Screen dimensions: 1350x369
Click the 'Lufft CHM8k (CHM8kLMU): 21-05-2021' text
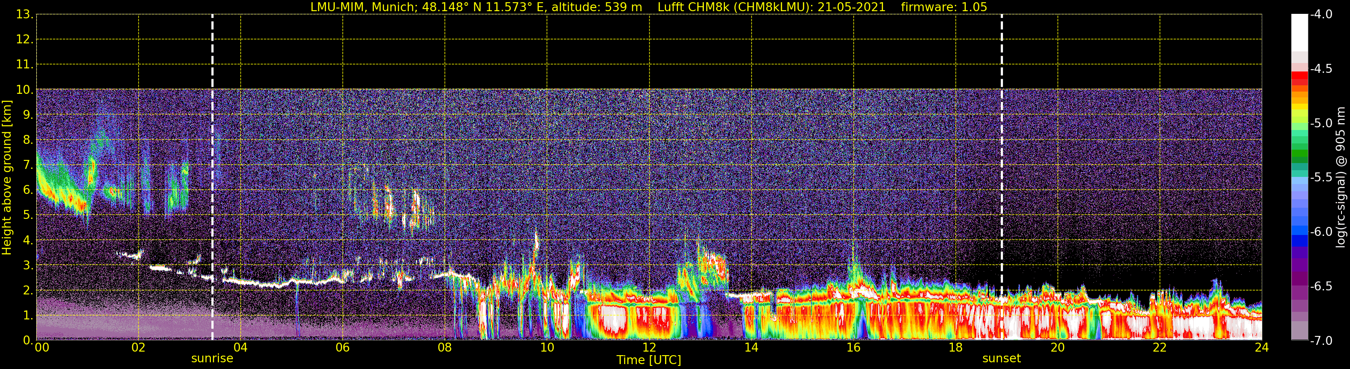click(x=771, y=7)
